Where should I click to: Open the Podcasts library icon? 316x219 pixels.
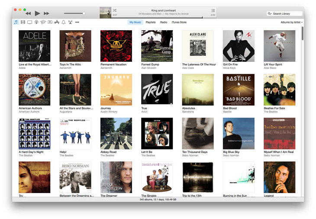36,22
